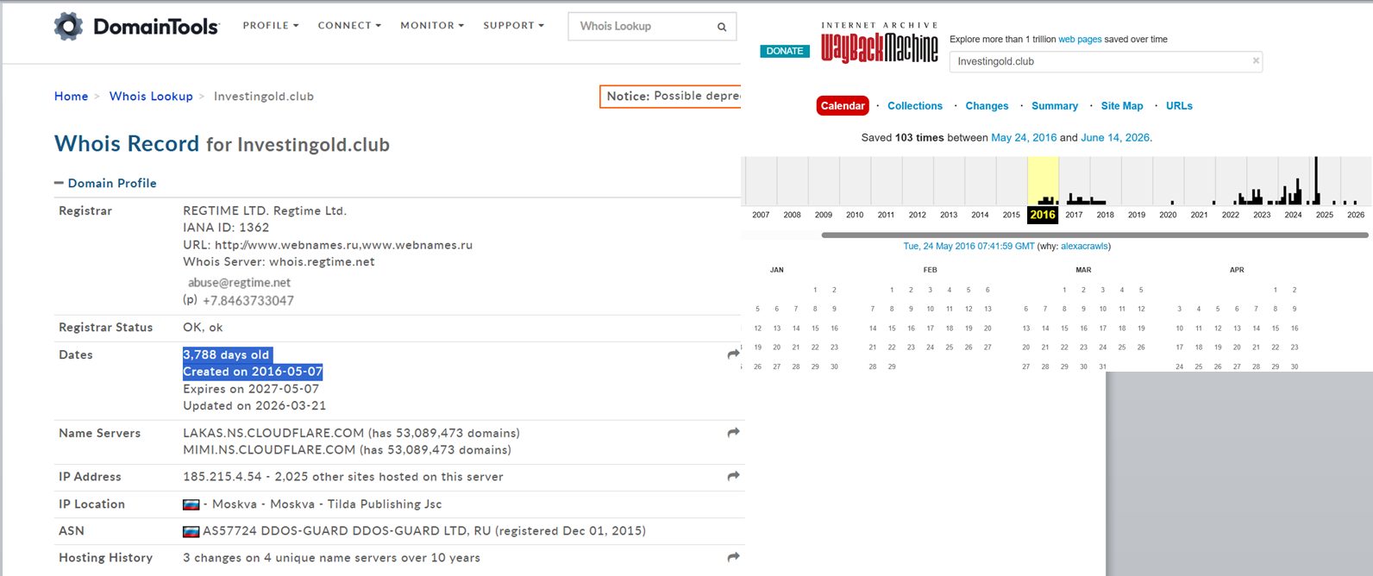
Task: Select the 2024 year on timeline
Action: tap(1293, 215)
